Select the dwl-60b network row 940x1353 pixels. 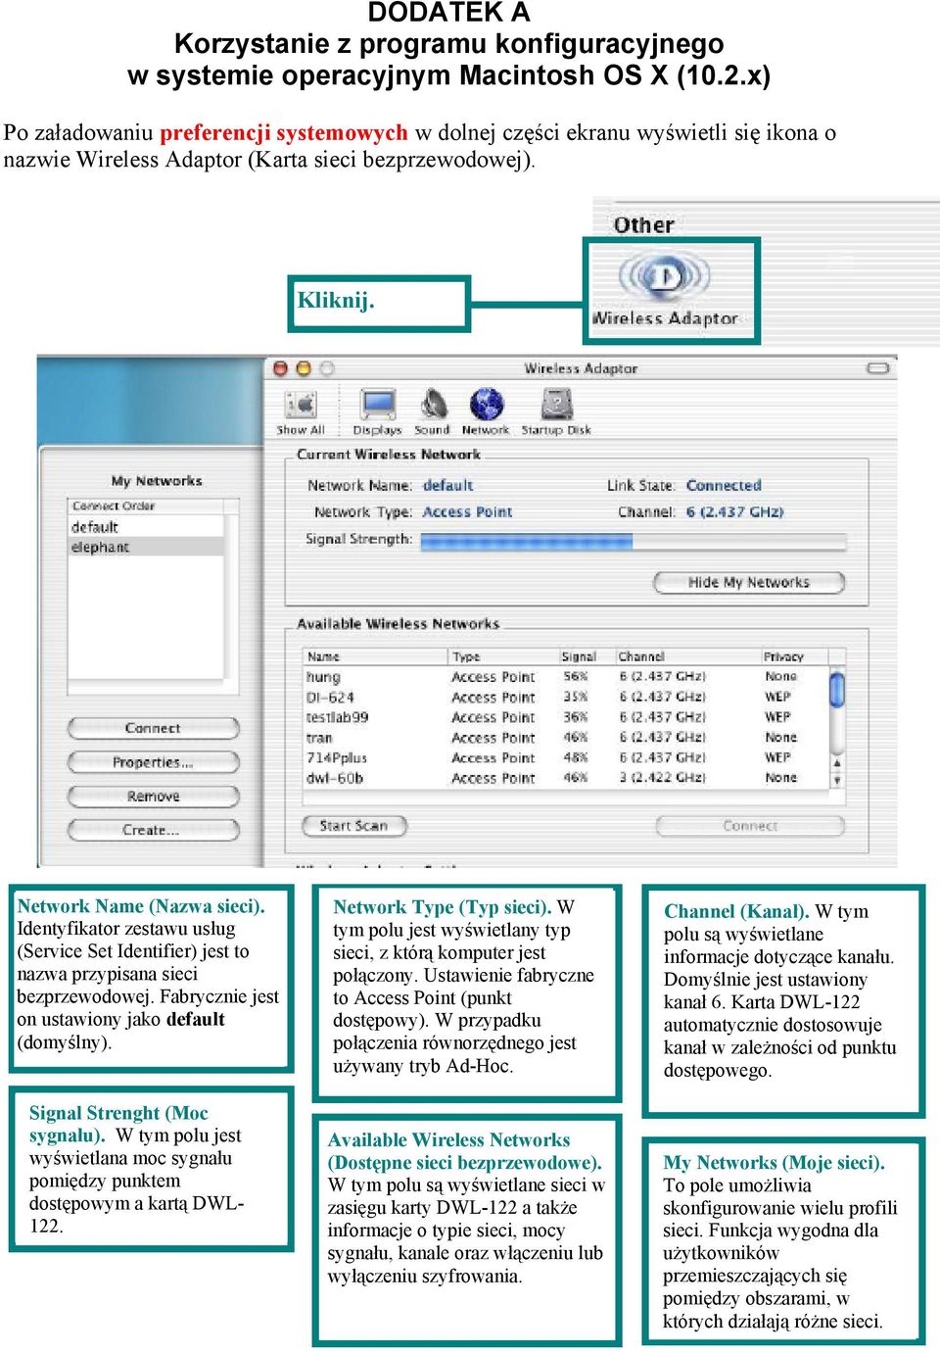tap(566, 778)
